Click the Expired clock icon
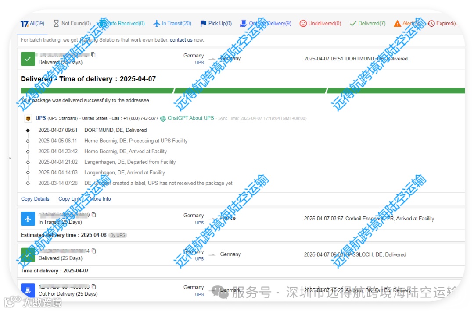 pyautogui.click(x=431, y=24)
